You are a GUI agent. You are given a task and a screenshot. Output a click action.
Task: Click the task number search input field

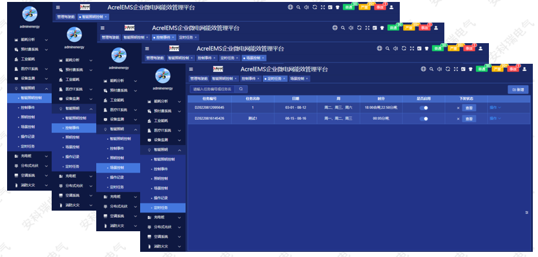pyautogui.click(x=212, y=89)
